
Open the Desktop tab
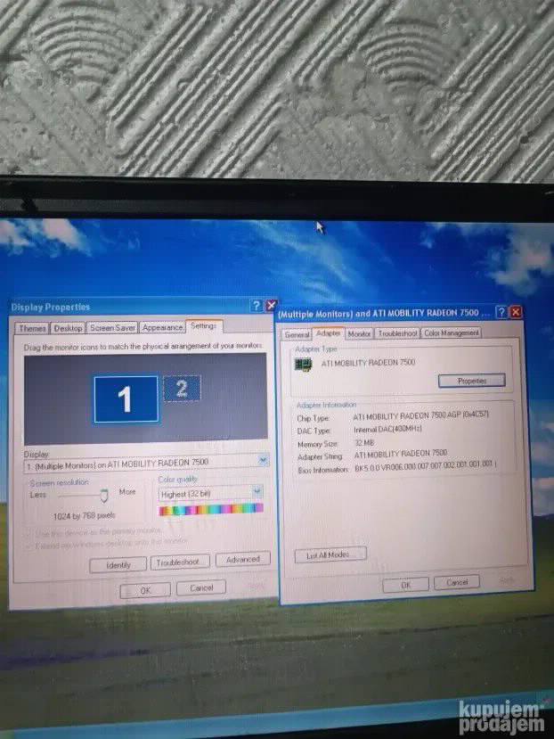69,328
